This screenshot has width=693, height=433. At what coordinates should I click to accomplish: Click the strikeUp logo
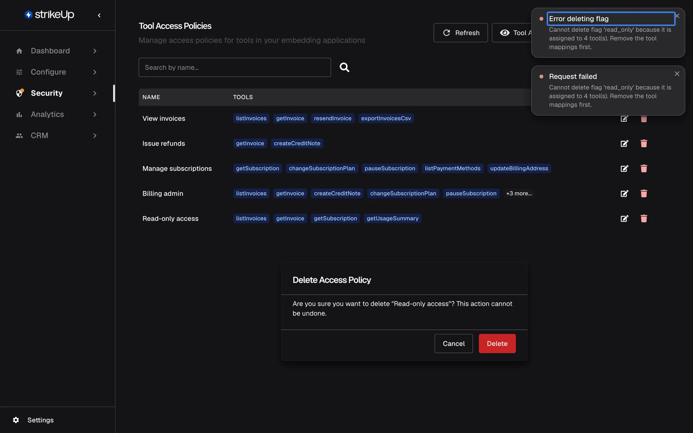click(49, 15)
